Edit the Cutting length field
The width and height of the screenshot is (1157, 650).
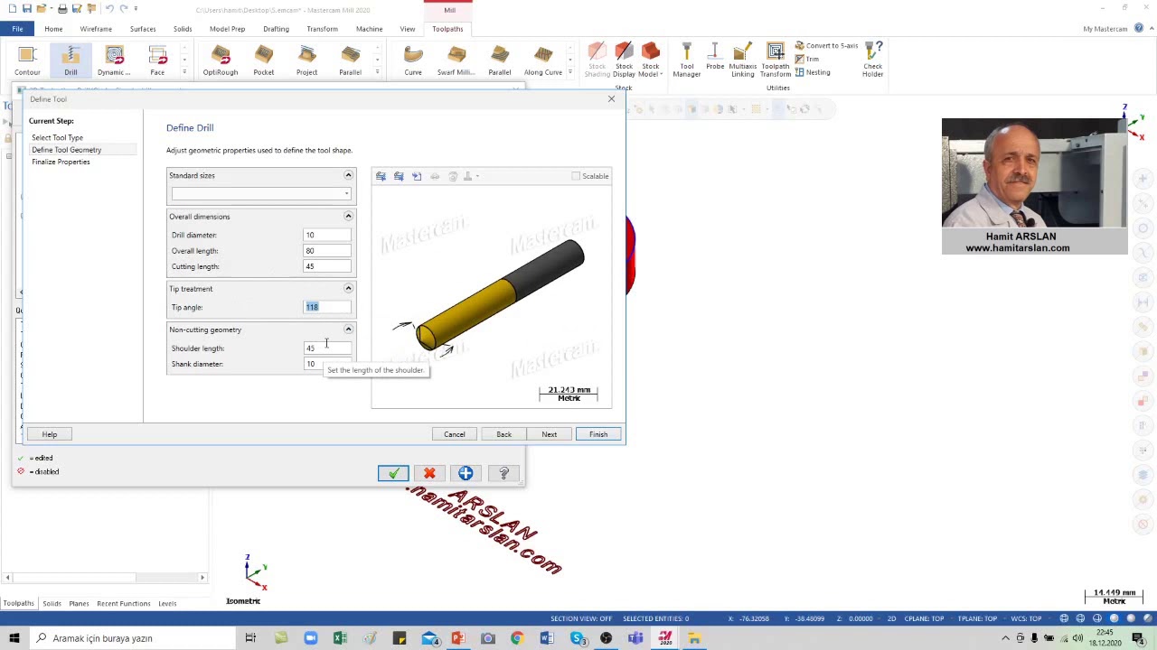point(326,266)
